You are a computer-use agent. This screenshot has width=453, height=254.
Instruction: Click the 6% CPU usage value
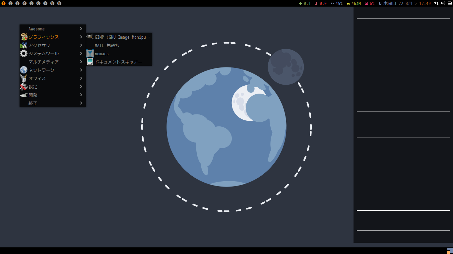372,3
